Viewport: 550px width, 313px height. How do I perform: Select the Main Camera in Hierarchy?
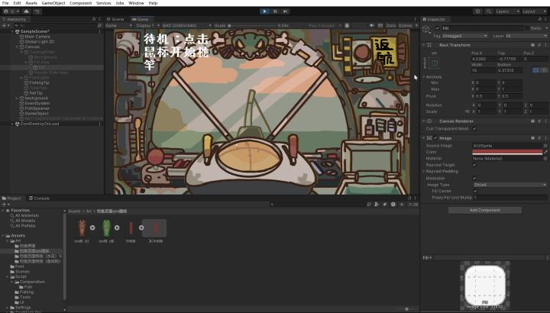[37, 37]
